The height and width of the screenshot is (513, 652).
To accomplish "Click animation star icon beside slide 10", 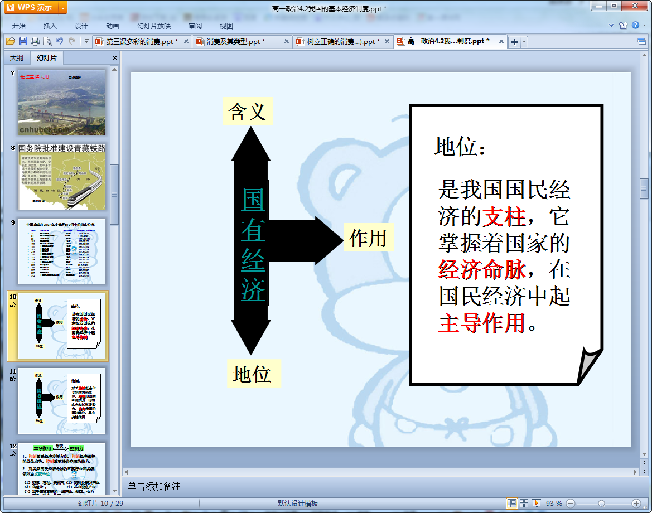I will click(13, 304).
